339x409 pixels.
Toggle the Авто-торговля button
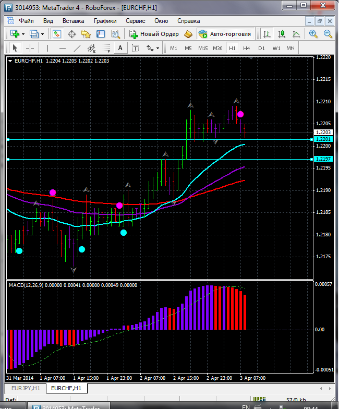coord(225,34)
